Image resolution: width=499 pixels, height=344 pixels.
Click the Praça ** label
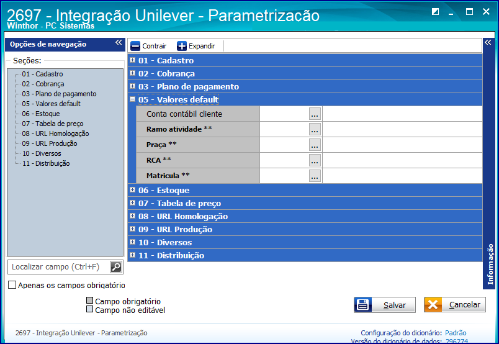(161, 145)
